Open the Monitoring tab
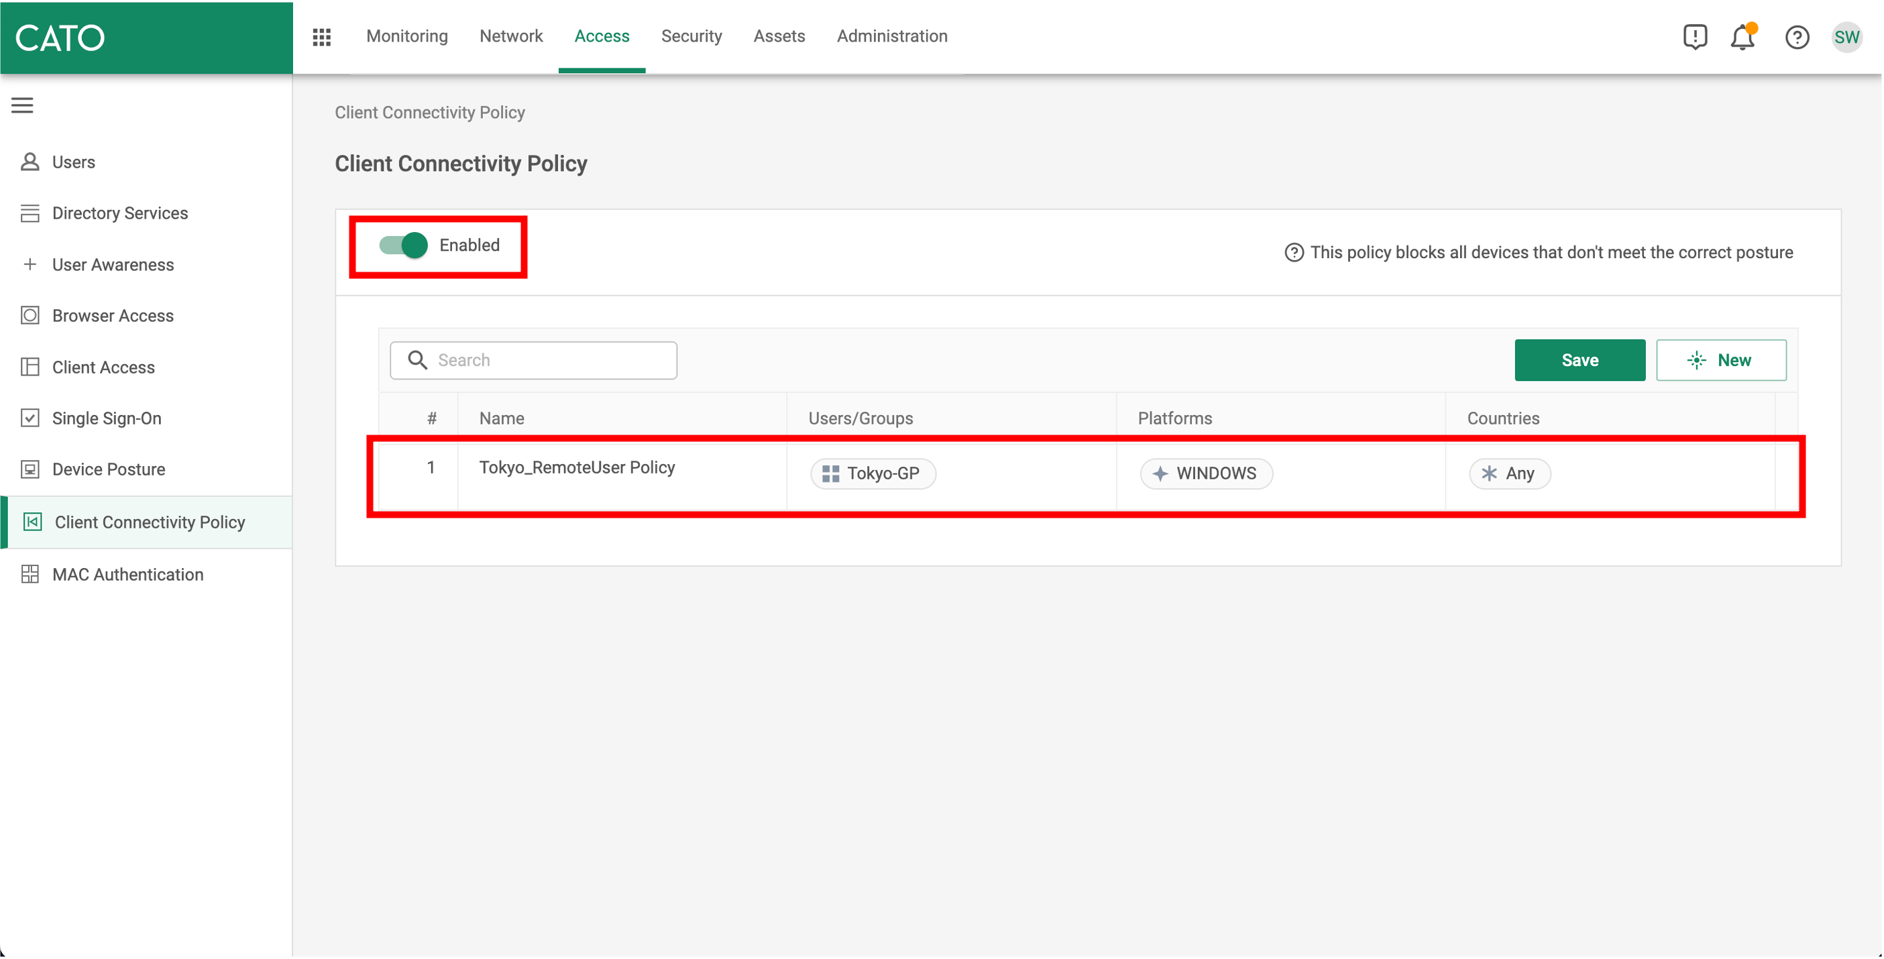This screenshot has width=1884, height=959. pos(406,36)
